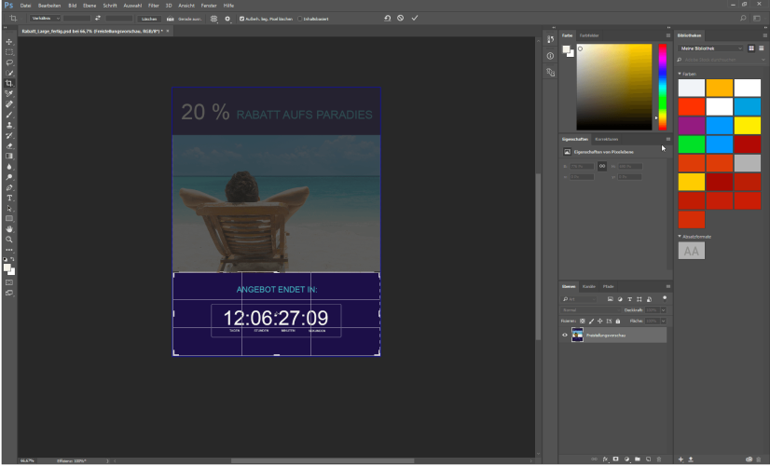Pick a hue on the rainbow slider
Viewport: 770px width, 466px height.
[x=663, y=87]
